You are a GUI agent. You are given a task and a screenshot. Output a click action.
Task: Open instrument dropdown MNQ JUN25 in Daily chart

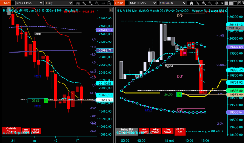point(29,3)
